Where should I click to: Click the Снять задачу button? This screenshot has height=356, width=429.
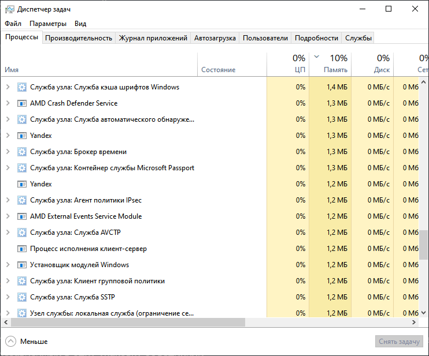pos(399,341)
